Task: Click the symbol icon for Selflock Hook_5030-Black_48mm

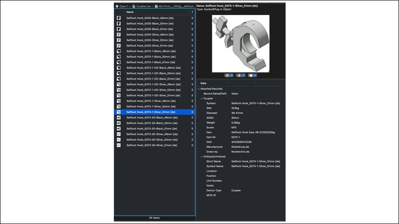Action: tap(119, 18)
